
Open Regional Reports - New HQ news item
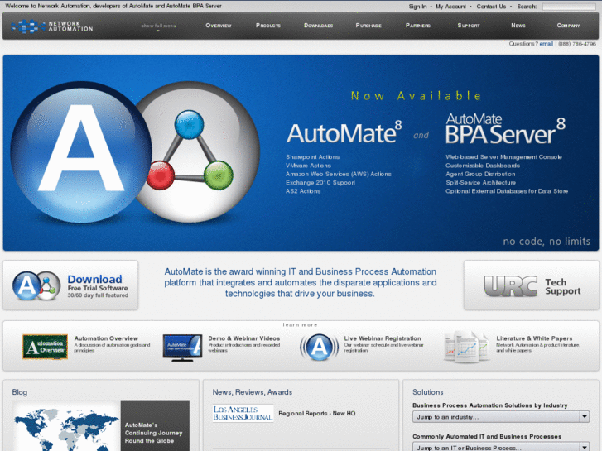point(317,414)
